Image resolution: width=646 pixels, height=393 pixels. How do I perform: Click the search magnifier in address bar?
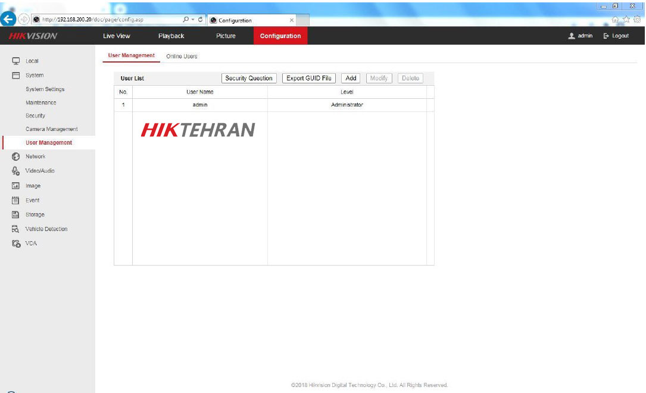[x=186, y=20]
